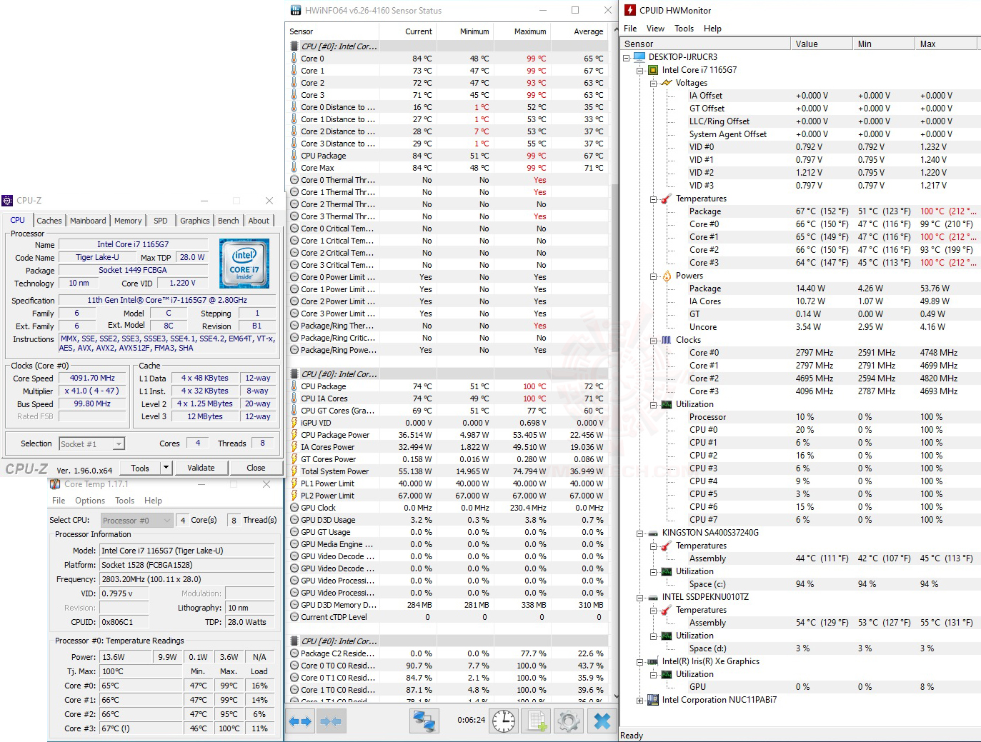
Task: Click the Core Temp title bar icon
Action: 55,484
